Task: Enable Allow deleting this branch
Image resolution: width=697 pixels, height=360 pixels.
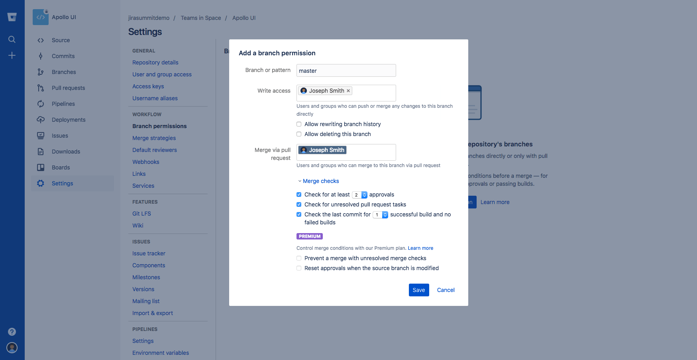Action: [299, 134]
